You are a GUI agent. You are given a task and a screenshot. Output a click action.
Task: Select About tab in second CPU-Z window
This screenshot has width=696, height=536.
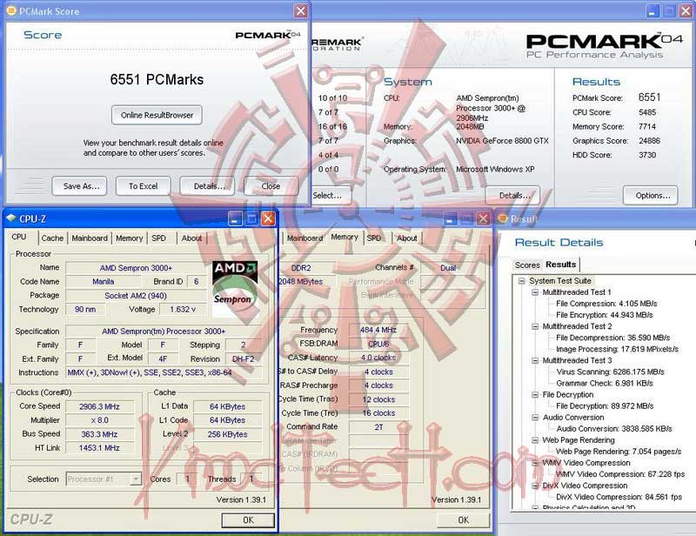(x=406, y=238)
